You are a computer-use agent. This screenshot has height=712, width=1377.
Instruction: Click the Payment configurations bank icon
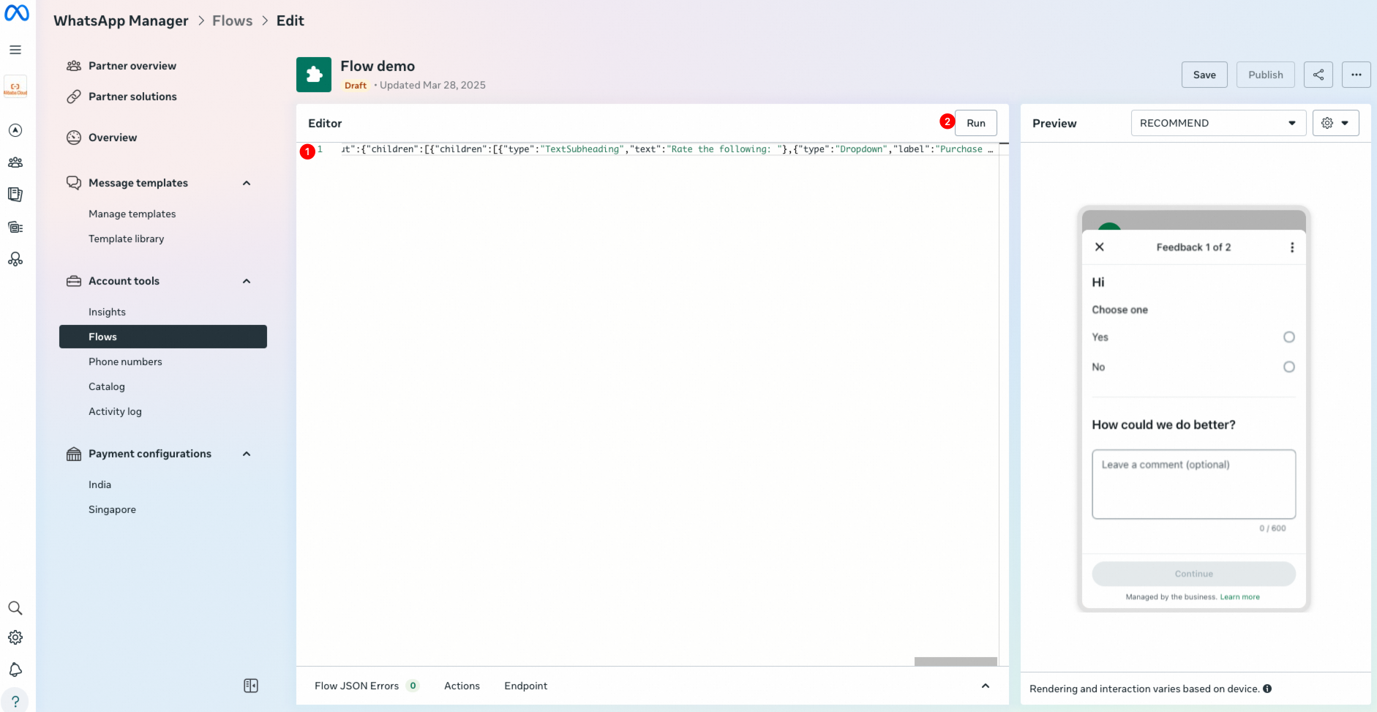click(x=74, y=454)
